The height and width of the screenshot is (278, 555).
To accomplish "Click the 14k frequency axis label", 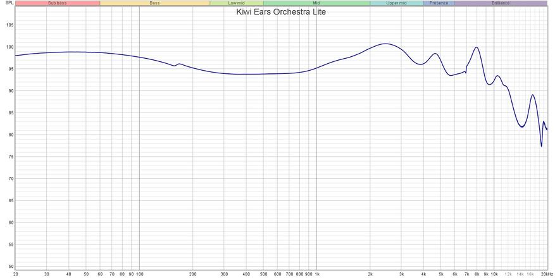I will pyautogui.click(x=520, y=274).
